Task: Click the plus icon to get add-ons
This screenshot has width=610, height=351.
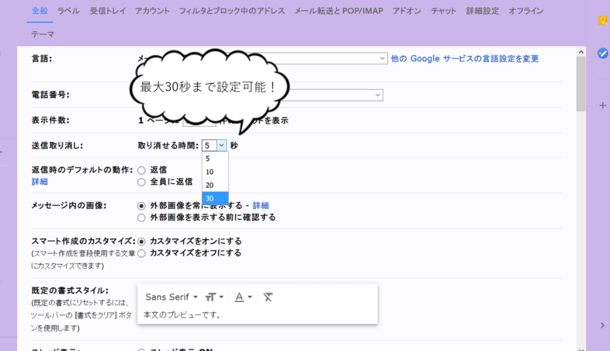Action: tap(603, 105)
